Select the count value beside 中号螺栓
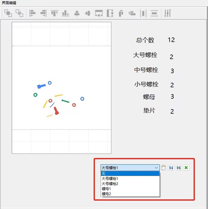The width and height of the screenshot is (208, 209). pyautogui.click(x=172, y=71)
